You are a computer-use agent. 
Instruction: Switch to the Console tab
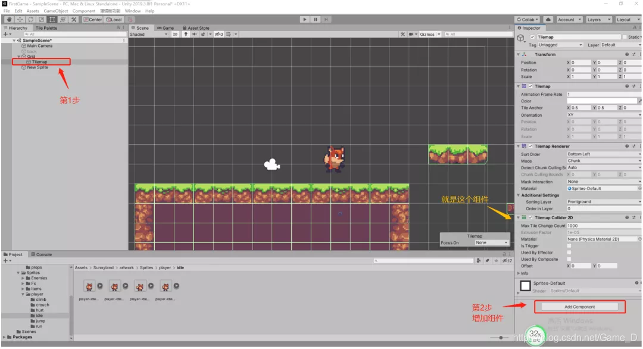click(x=41, y=254)
